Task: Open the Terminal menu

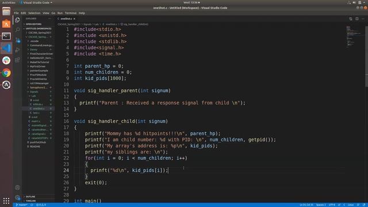Action: click(71, 13)
